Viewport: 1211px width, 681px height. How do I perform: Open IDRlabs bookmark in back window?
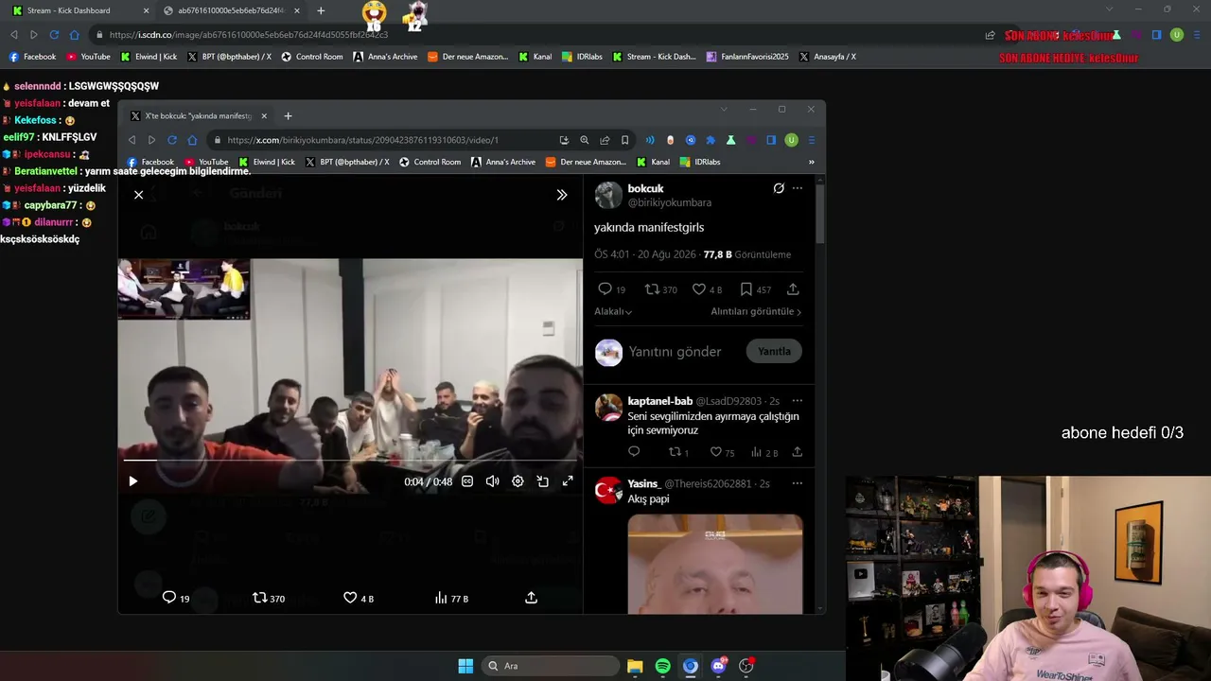(582, 57)
